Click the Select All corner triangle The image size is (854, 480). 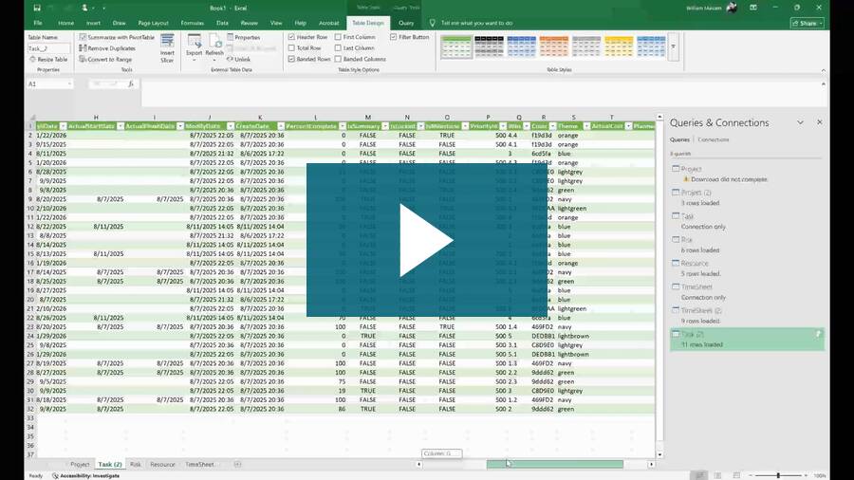tap(32, 117)
